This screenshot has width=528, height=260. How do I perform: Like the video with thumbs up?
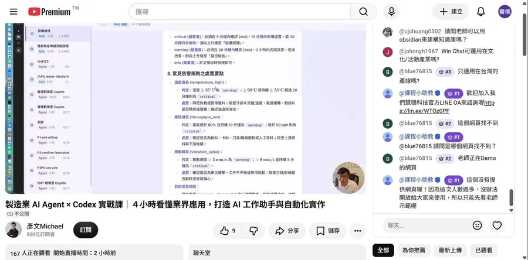coord(228,231)
